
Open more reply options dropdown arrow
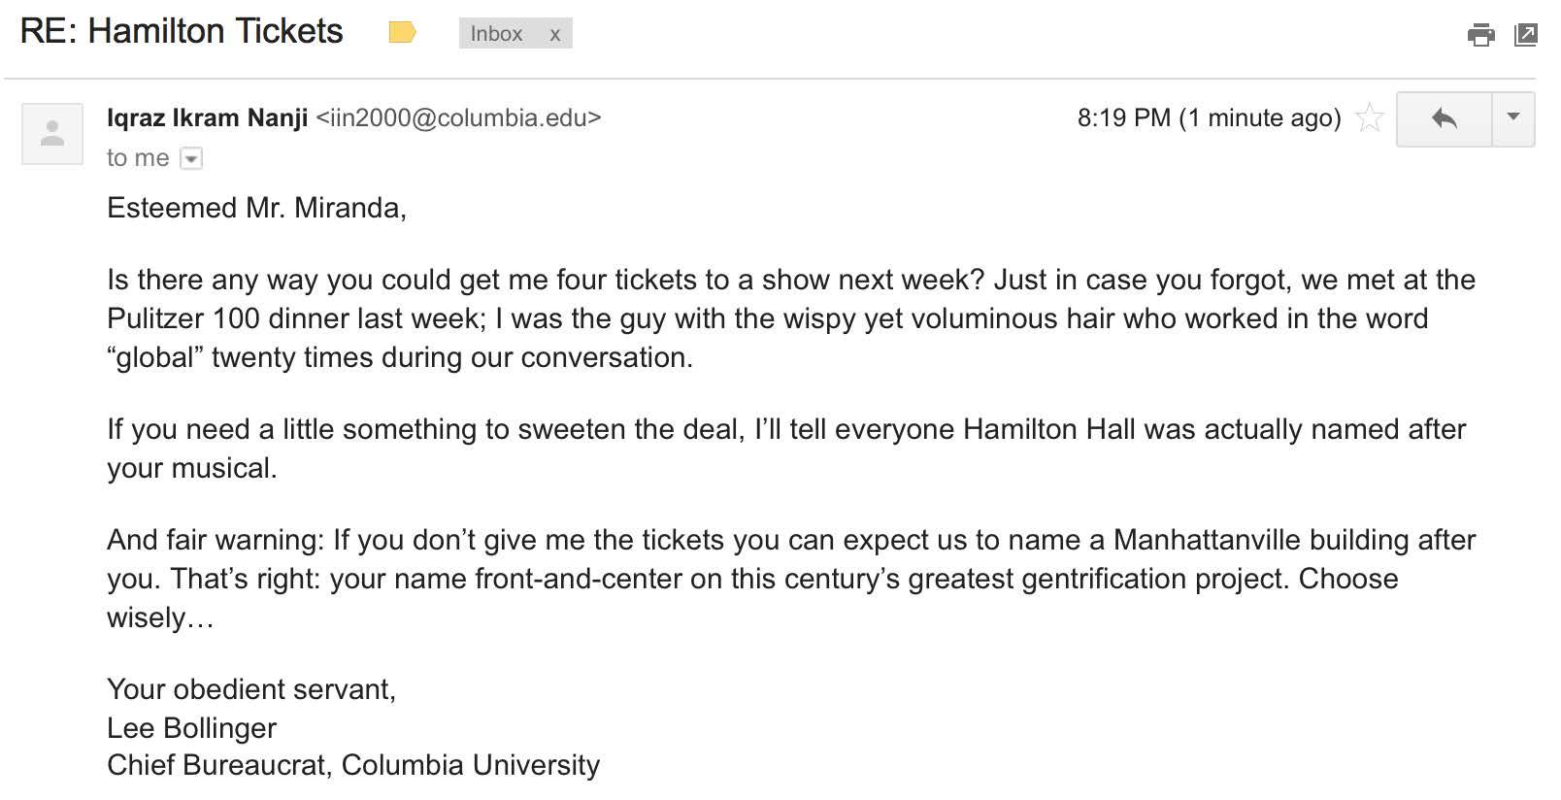coord(1512,118)
